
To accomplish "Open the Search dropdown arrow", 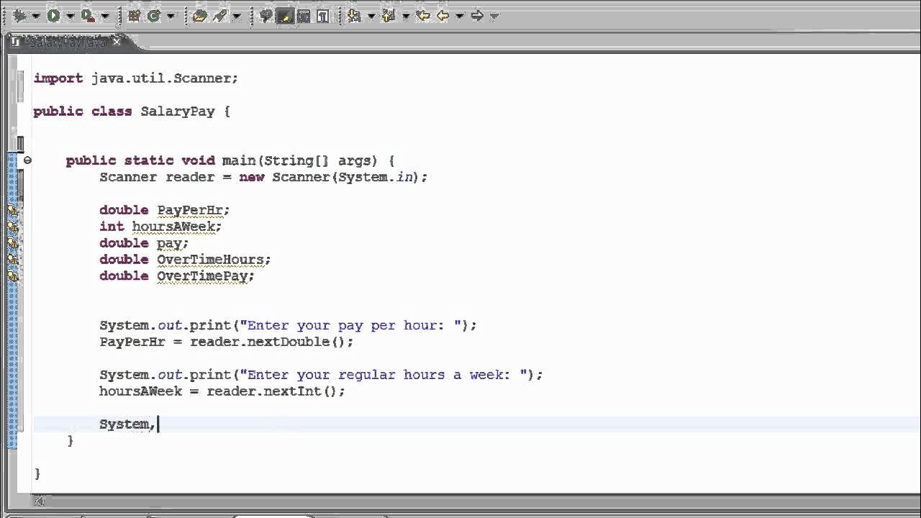I will tap(236, 16).
